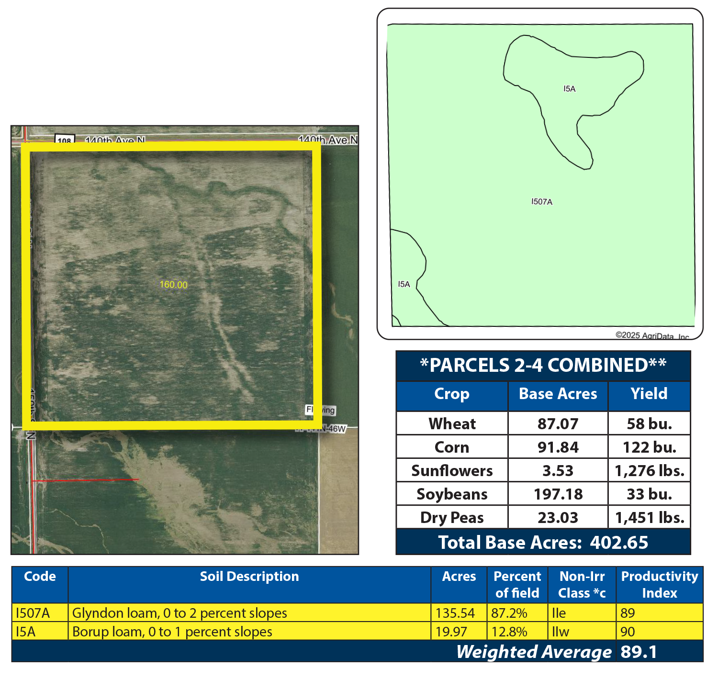
Task: Click the I507A label on soil map
Action: coord(541,202)
